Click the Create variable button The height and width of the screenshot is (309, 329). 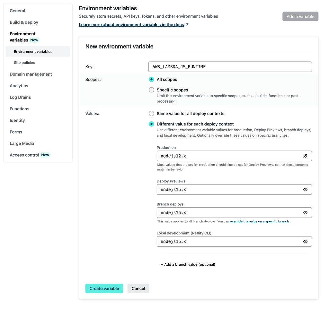click(104, 288)
